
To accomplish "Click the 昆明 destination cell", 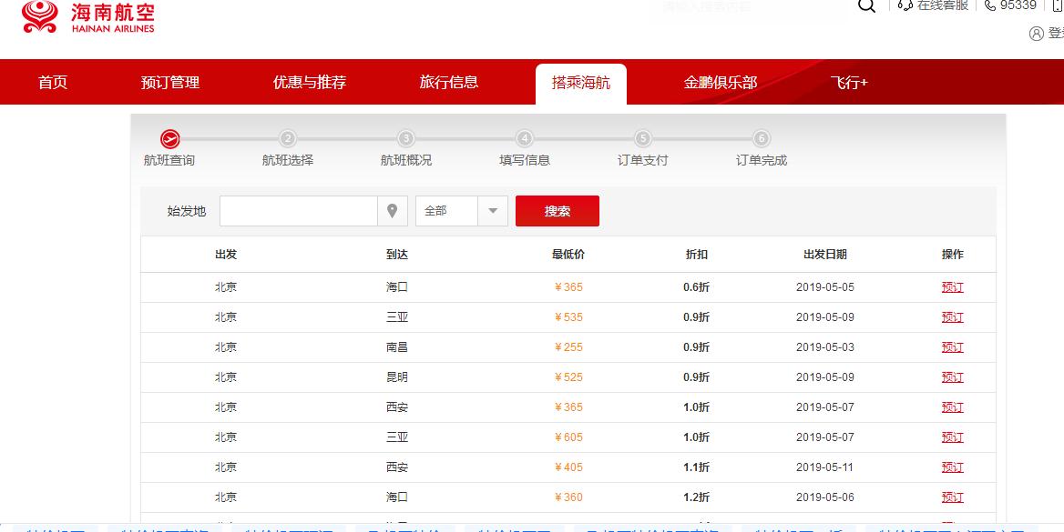I will point(397,377).
